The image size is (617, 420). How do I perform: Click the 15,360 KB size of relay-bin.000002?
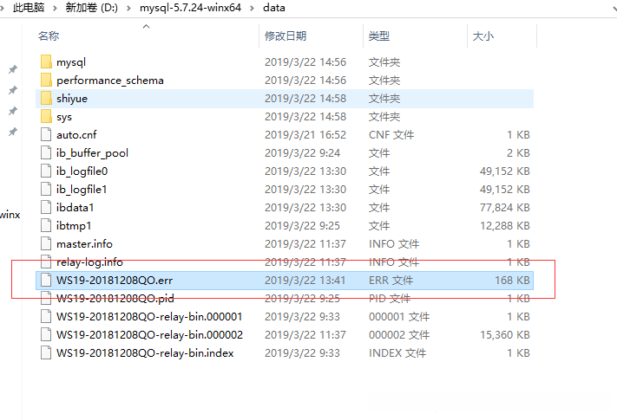(505, 335)
